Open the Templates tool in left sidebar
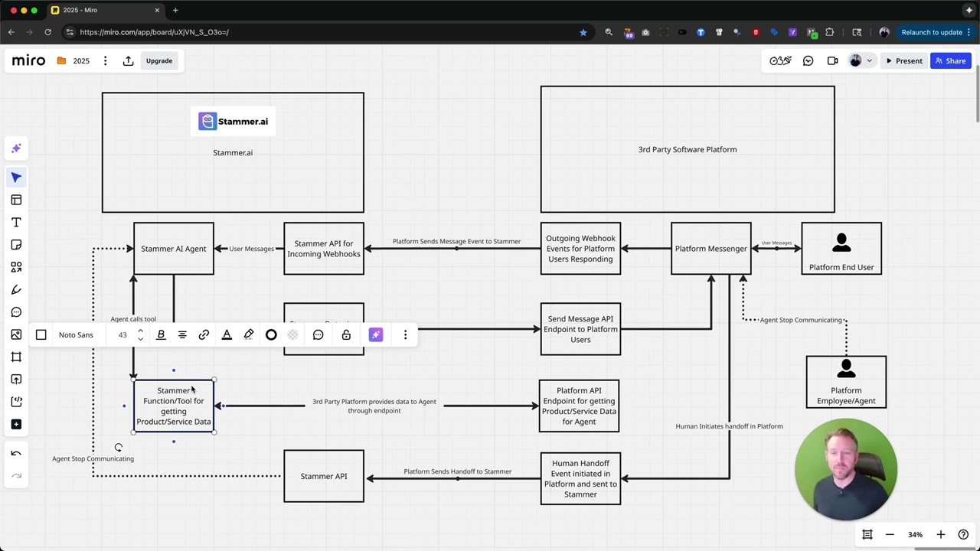Screen dimensions: 980x551 tap(16, 200)
